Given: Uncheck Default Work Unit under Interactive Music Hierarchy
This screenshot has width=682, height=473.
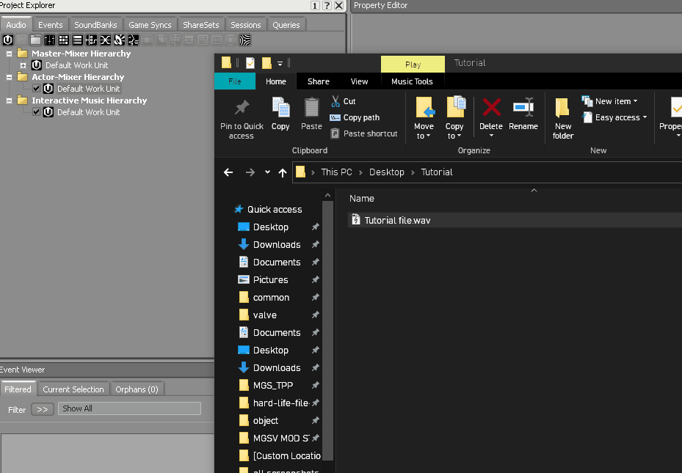Looking at the screenshot, I should (x=35, y=111).
